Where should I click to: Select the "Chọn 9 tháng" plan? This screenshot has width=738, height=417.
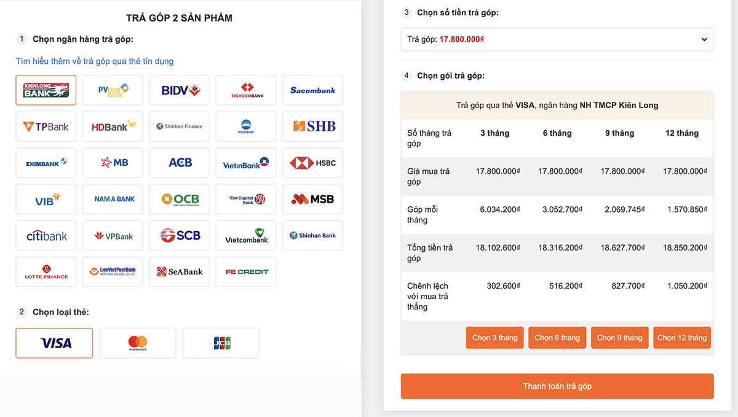[619, 338]
